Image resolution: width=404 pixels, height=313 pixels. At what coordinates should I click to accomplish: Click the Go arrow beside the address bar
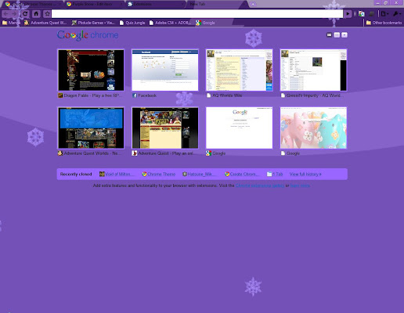tap(348, 14)
